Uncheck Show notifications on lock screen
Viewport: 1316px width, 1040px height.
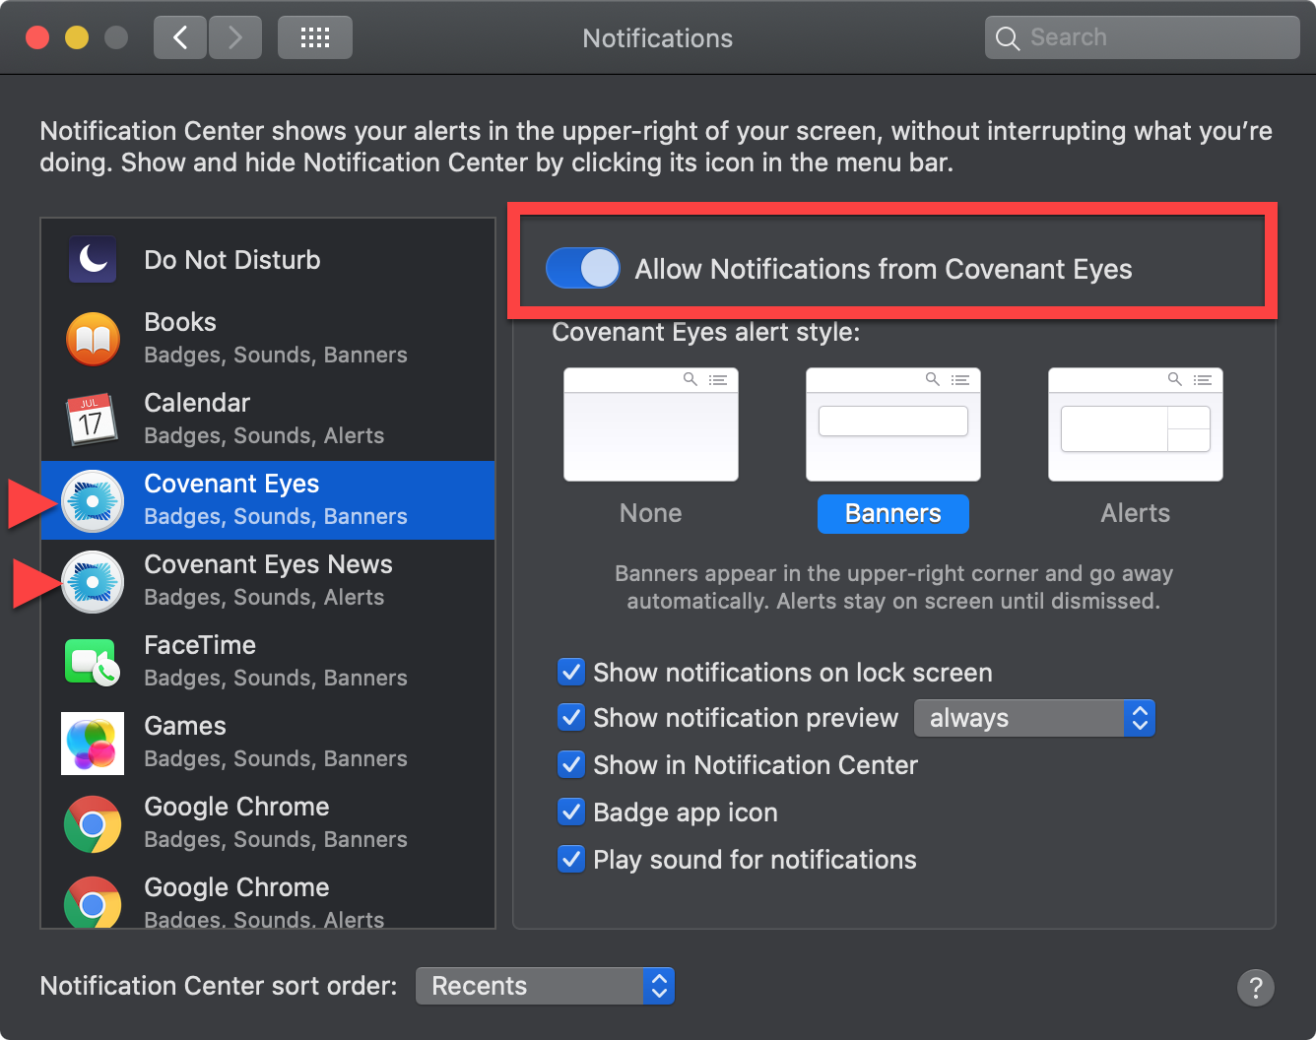571,673
